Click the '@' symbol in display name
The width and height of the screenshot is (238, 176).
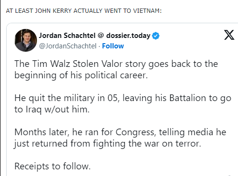101,36
